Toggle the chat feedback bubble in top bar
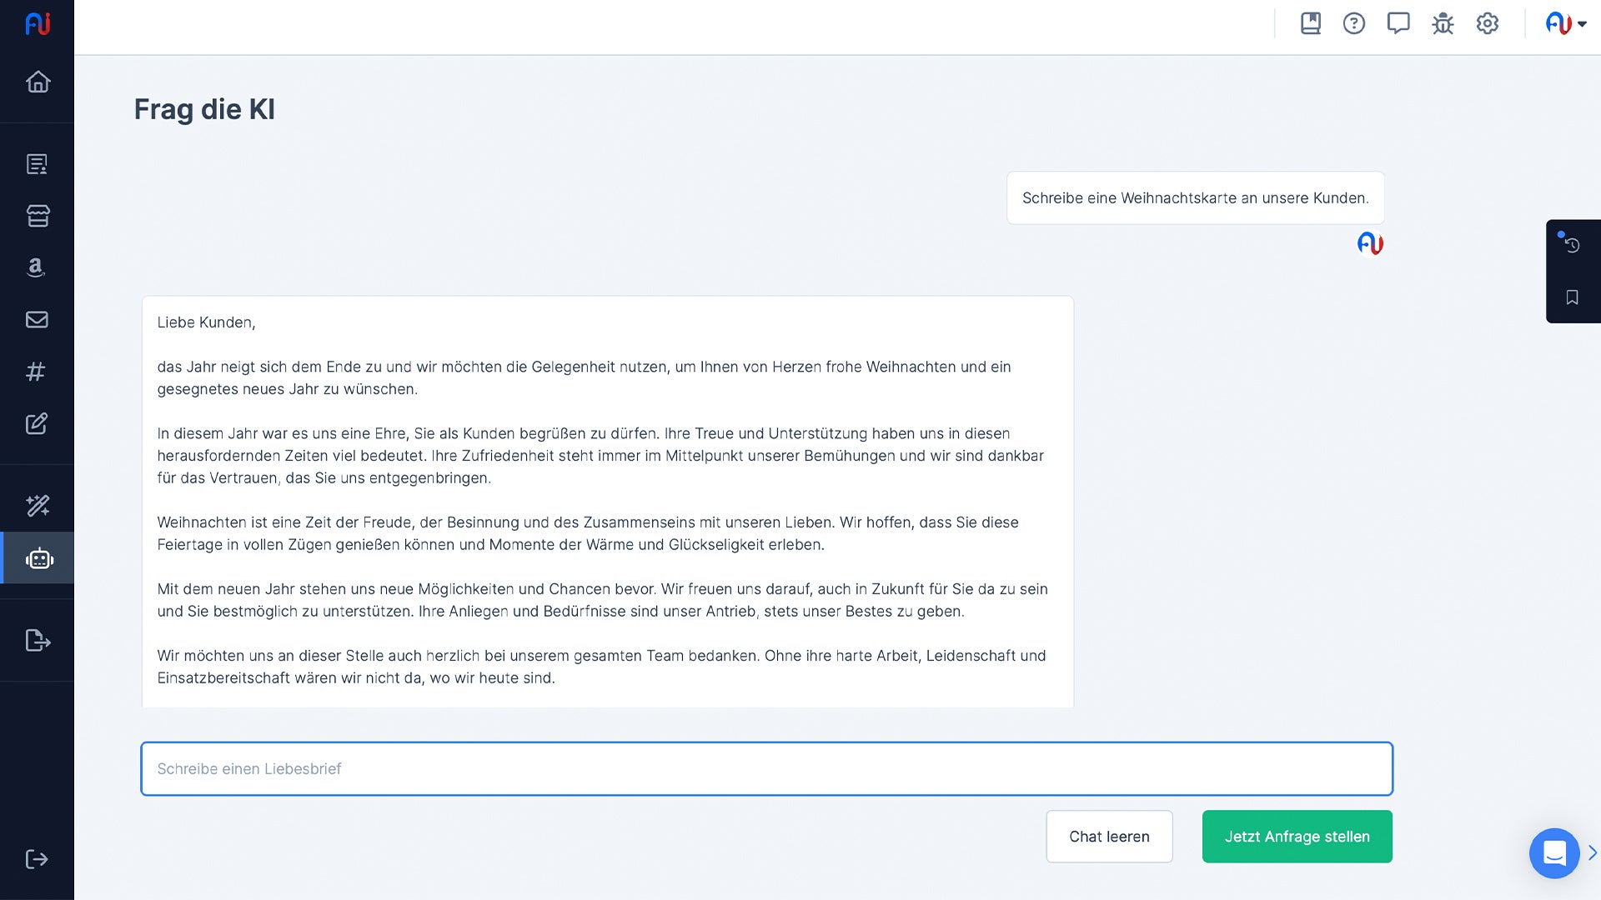This screenshot has height=900, width=1601. coord(1398,23)
